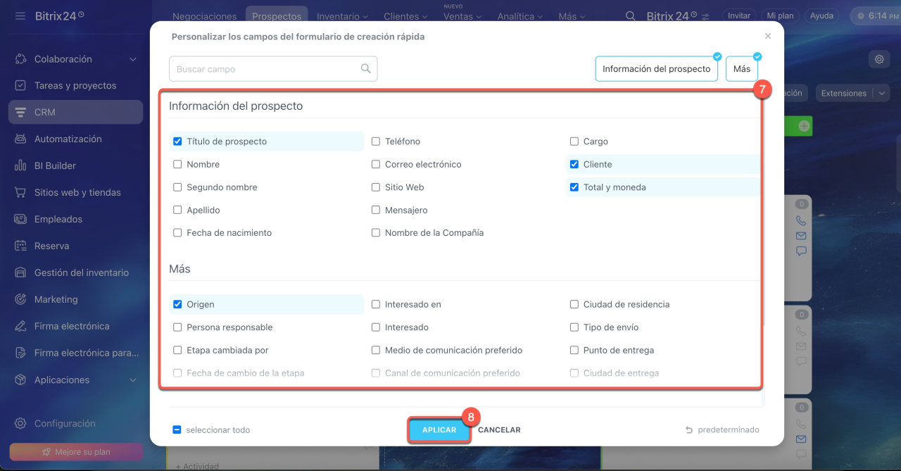The width and height of the screenshot is (901, 471).
Task: Check the Correo electrónico field
Action: pos(376,165)
